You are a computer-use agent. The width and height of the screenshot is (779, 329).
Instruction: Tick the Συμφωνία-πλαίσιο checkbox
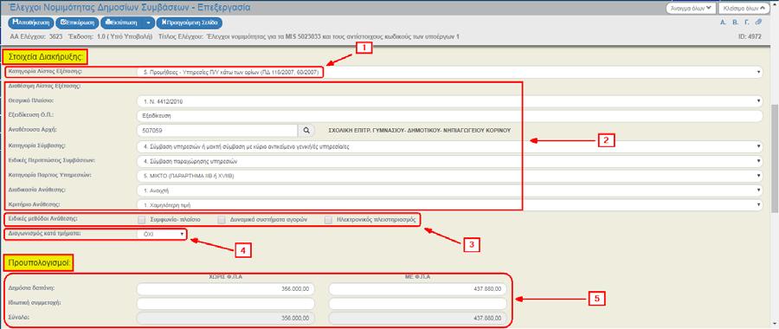click(x=142, y=220)
